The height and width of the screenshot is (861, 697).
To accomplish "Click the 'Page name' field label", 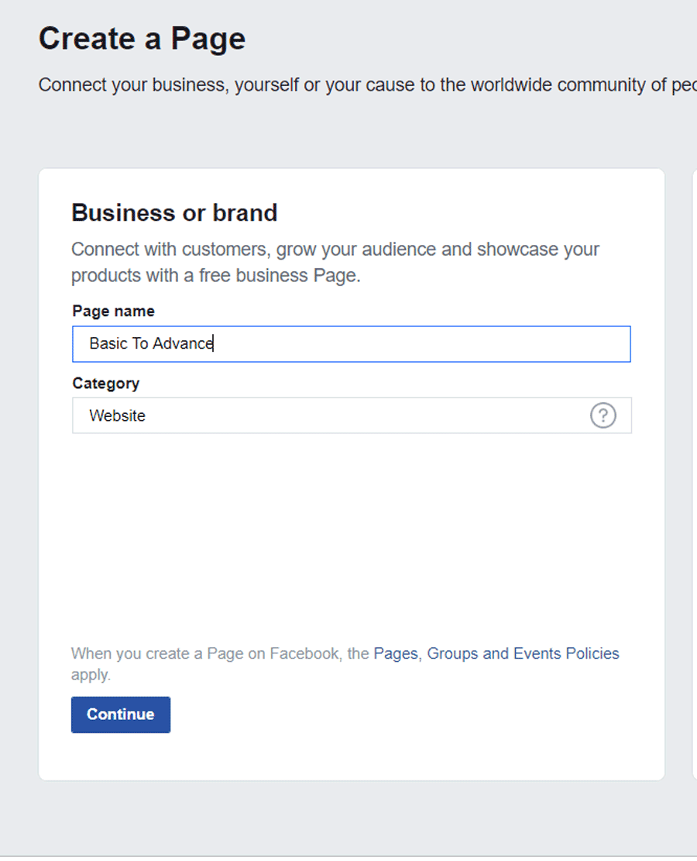I will (x=114, y=312).
